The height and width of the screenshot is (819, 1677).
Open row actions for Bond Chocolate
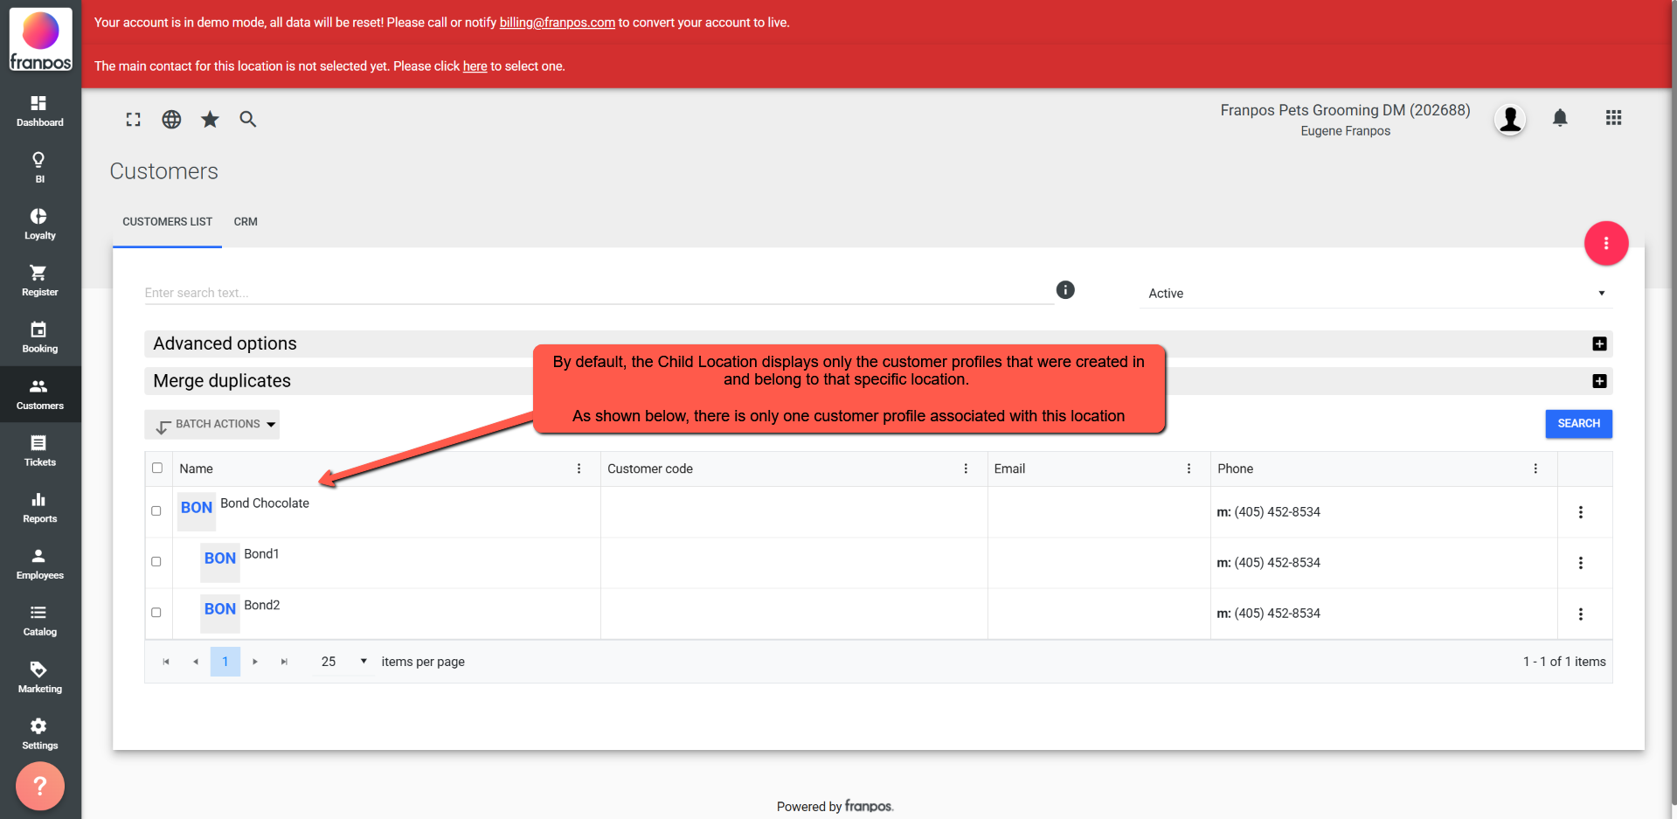pyautogui.click(x=1581, y=512)
